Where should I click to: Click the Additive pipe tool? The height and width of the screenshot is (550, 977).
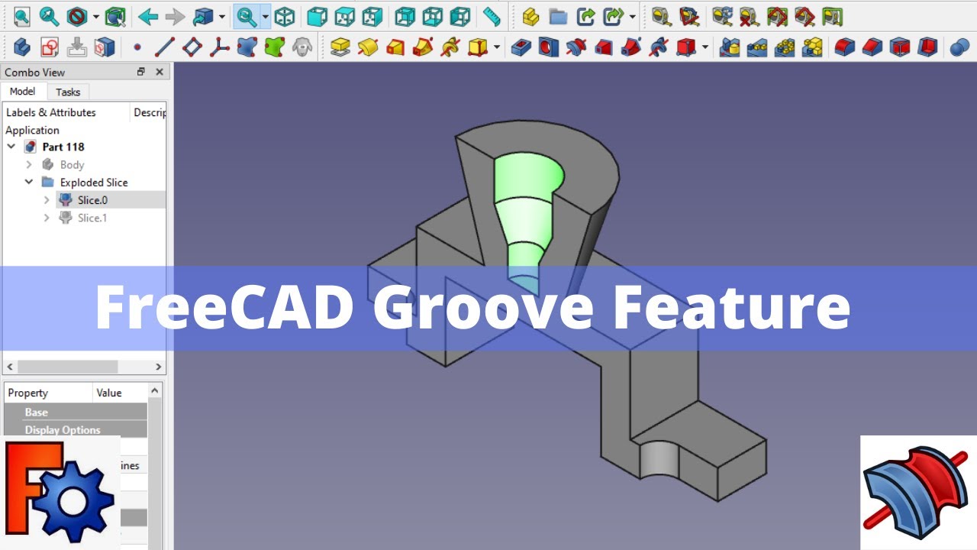click(423, 47)
